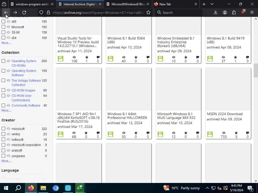Toggle the eye icon next to x64
Screen dimensions: 258x193
click(8, 38)
